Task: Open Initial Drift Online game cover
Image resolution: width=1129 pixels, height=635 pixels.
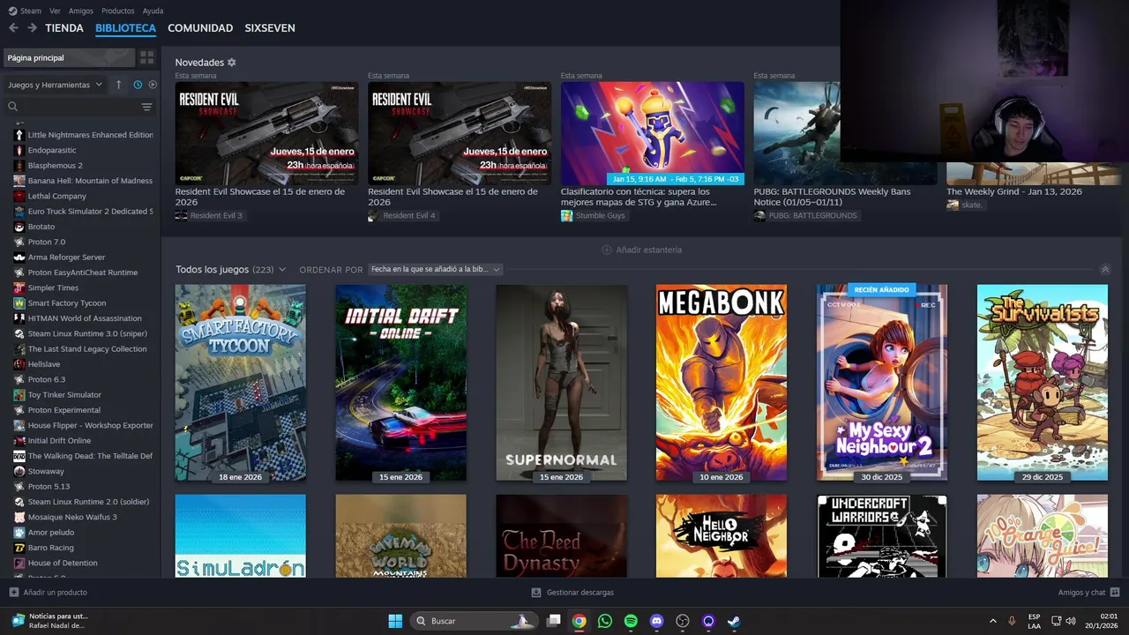Action: (x=401, y=383)
